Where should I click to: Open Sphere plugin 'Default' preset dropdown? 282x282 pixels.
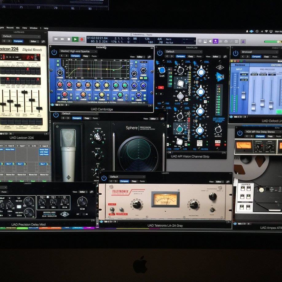point(80,114)
